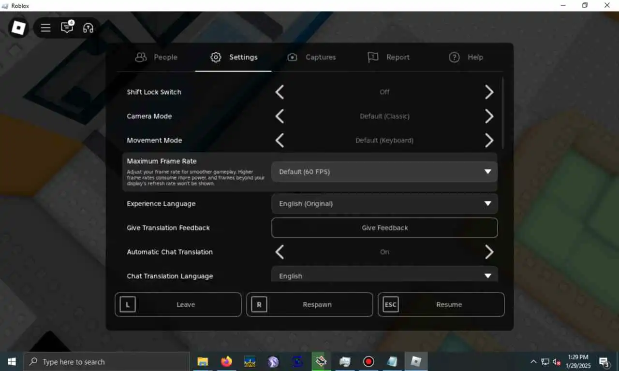Click the Give Feedback button
Viewport: 619px width, 371px height.
[x=384, y=228]
